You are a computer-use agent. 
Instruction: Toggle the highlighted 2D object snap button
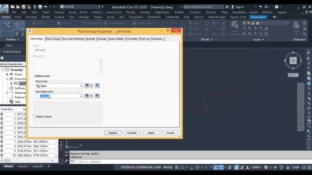[x=221, y=167]
